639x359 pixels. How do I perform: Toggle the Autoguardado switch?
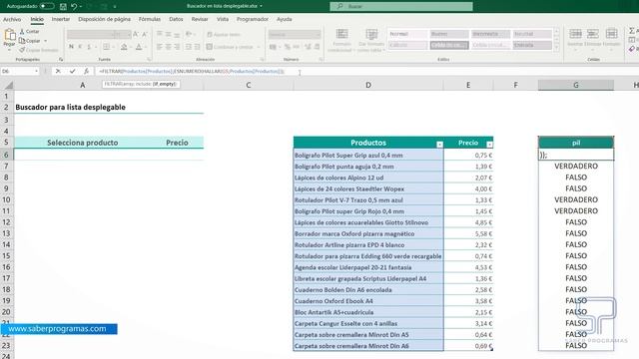coord(47,6)
